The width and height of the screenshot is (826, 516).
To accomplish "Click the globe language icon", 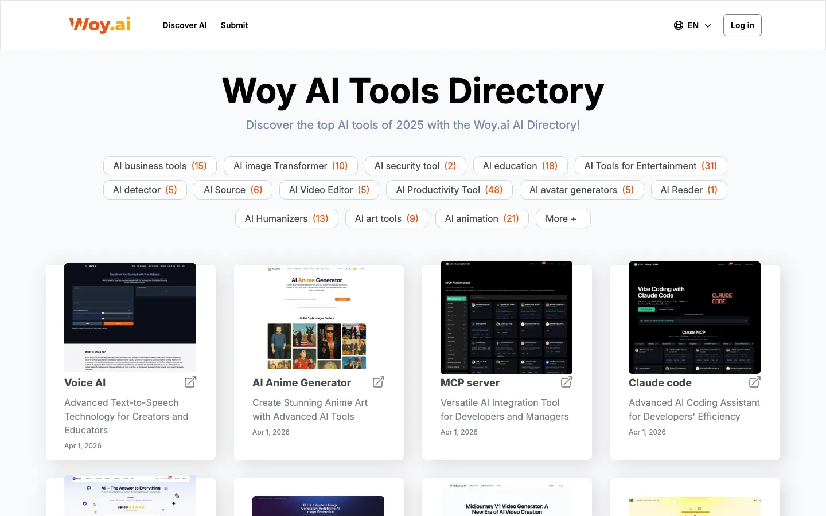I will [x=679, y=25].
